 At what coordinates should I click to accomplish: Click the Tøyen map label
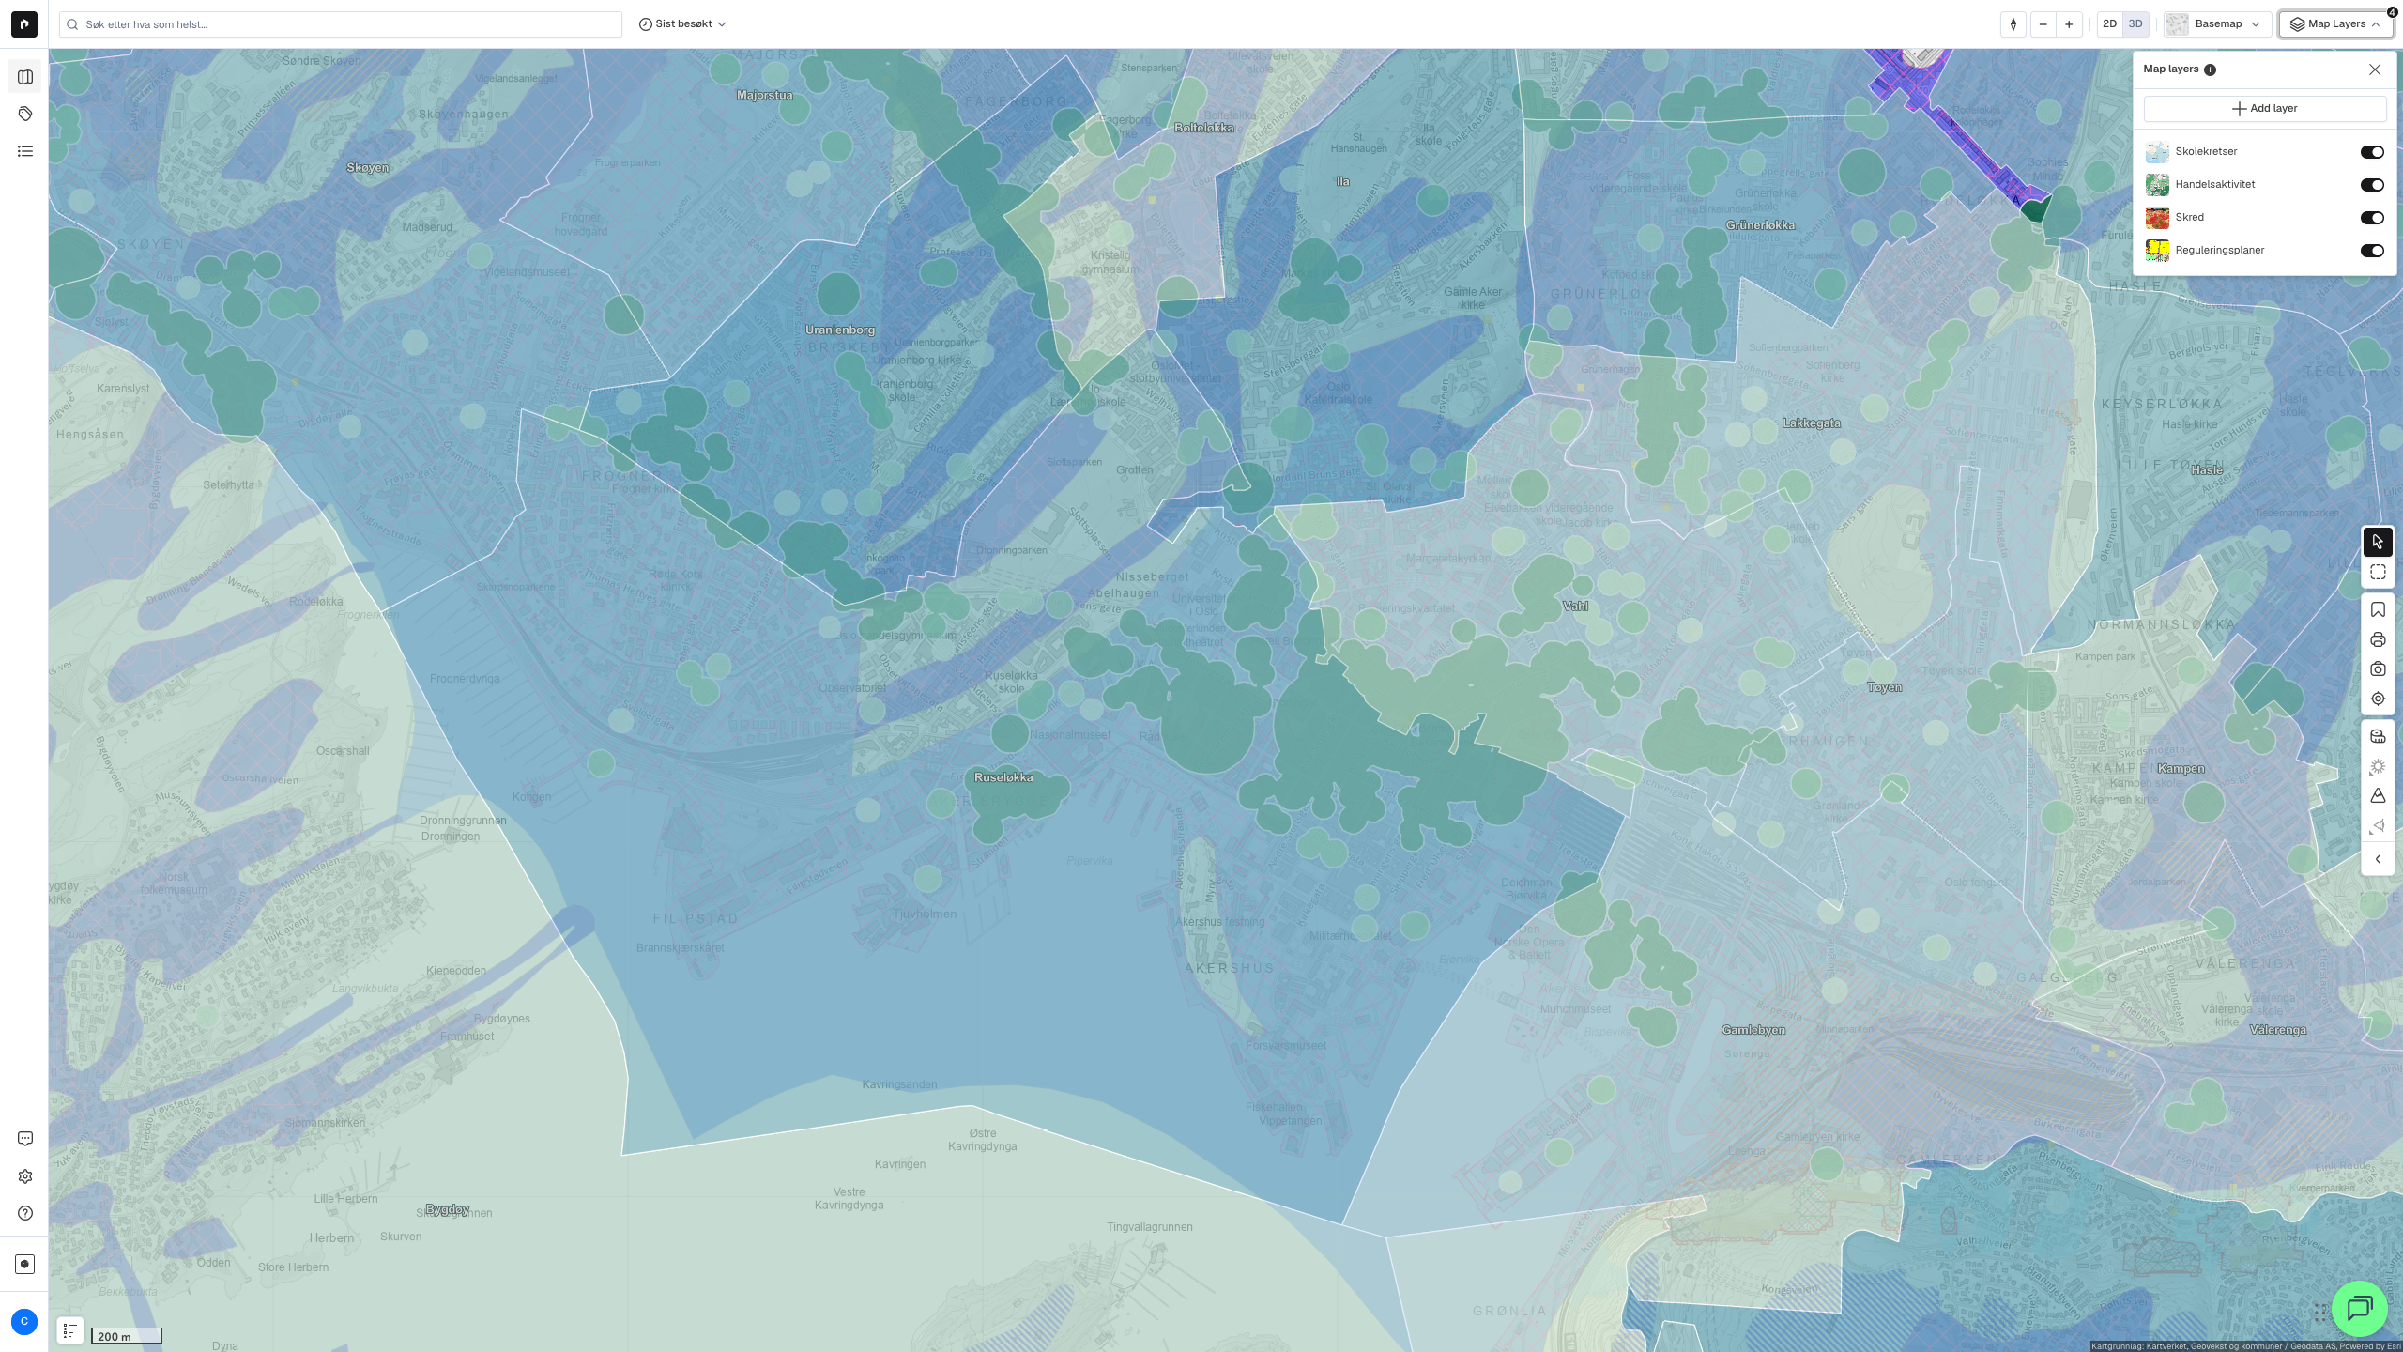pyautogui.click(x=1884, y=687)
